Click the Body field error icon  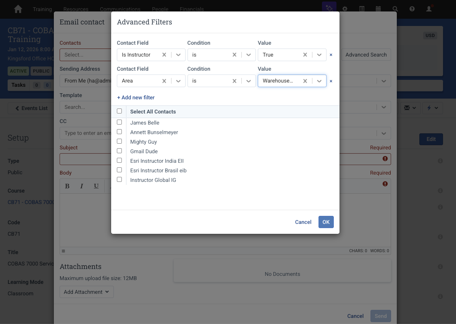tap(385, 184)
